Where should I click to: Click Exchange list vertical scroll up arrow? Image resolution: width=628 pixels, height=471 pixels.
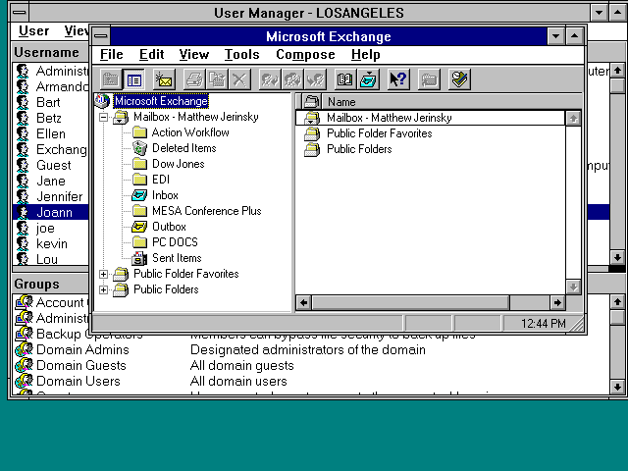573,119
